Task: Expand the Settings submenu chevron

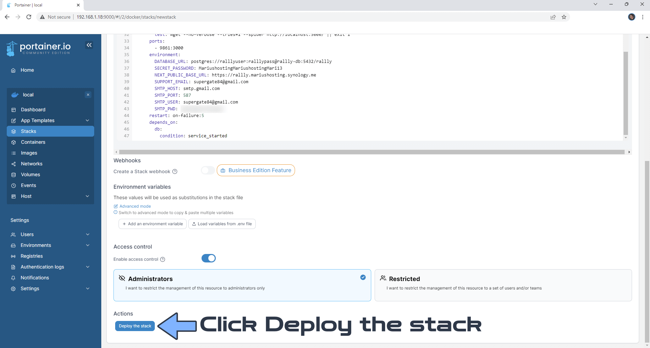Action: [88, 288]
